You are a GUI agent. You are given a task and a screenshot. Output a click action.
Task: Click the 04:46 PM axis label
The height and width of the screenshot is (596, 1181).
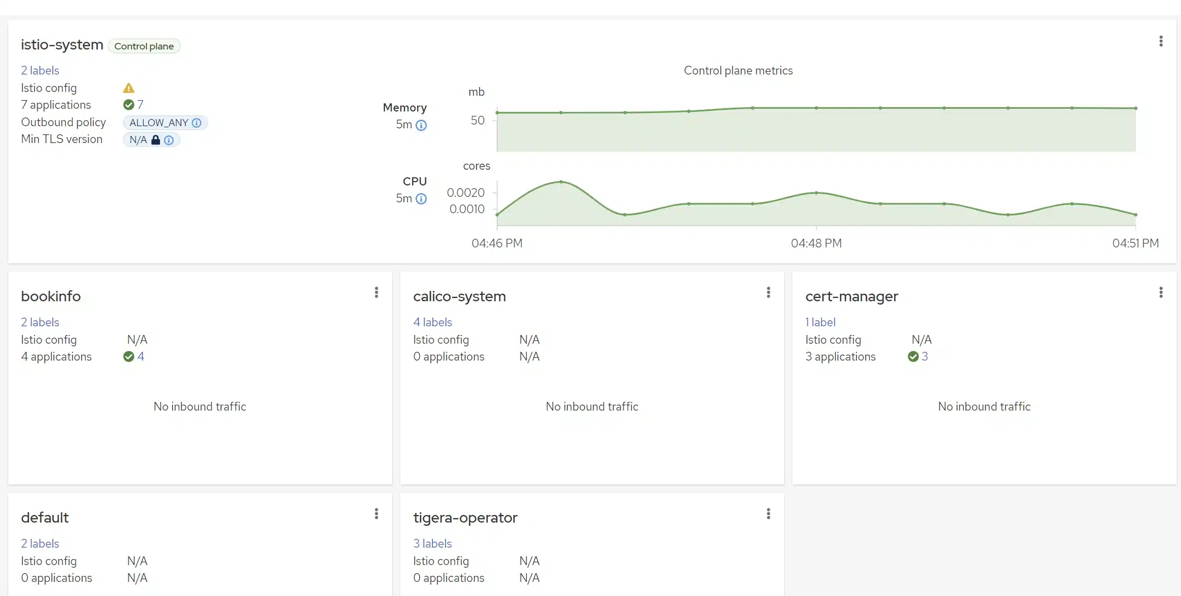[x=497, y=243]
